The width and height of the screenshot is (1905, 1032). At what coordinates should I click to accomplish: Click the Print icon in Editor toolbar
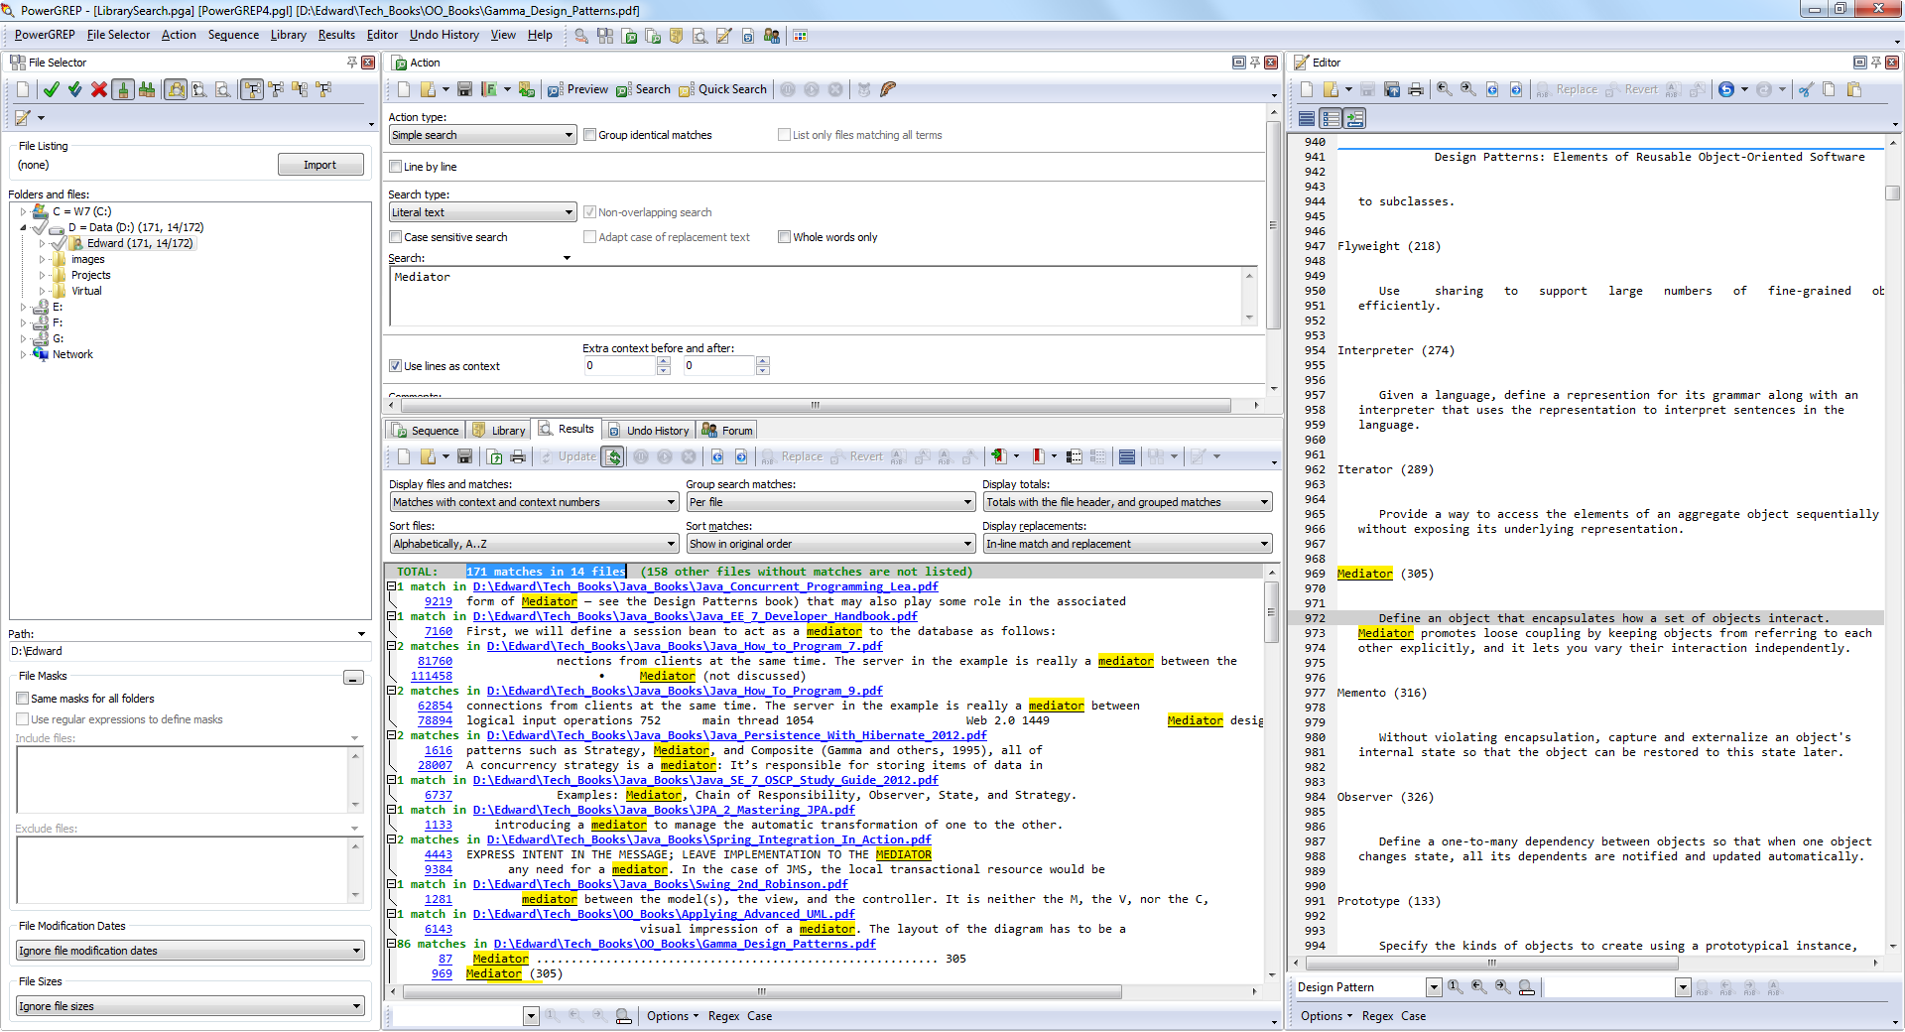pyautogui.click(x=1416, y=89)
